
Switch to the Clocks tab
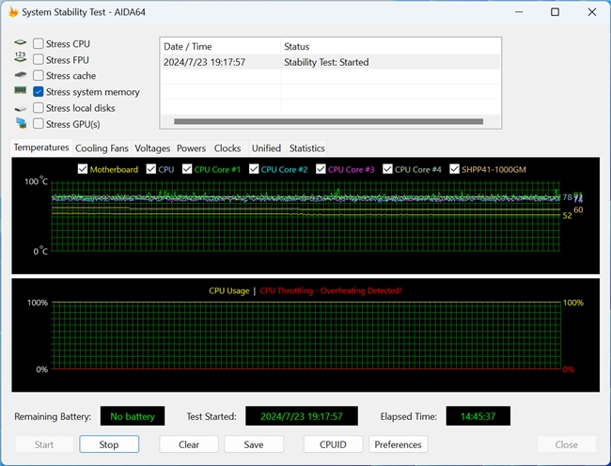click(227, 148)
